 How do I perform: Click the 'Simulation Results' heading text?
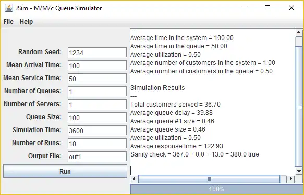click(x=157, y=88)
